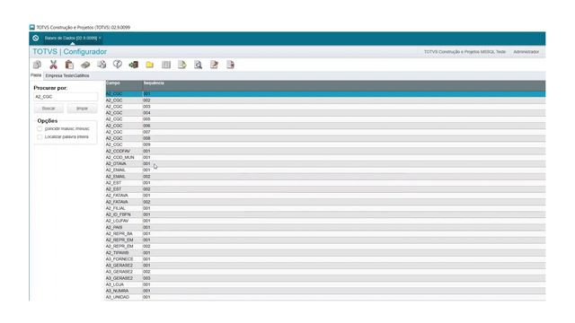The image size is (575, 323).
Task: Select the A3_GERASE2 row with sequence 001
Action: (325, 266)
